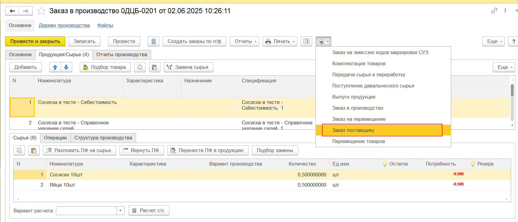Click the paste rows icon in products toolbar

pos(154,67)
